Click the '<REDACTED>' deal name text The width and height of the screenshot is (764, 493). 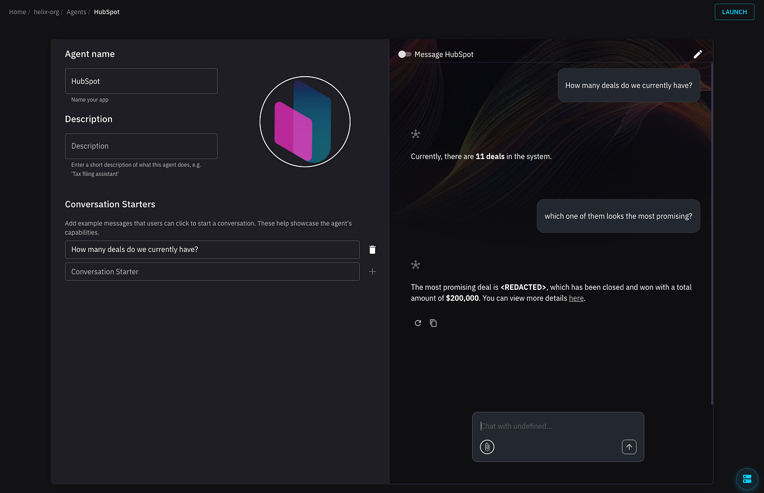(523, 287)
